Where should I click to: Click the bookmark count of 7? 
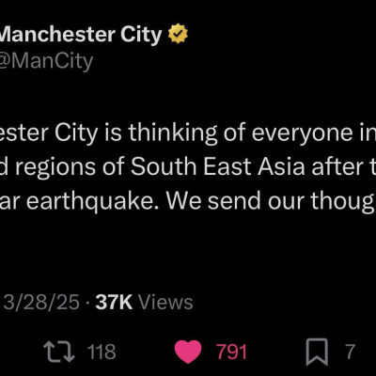pyautogui.click(x=351, y=352)
